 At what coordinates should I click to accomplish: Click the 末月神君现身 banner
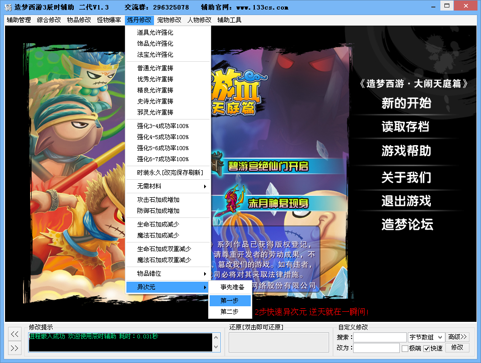click(x=278, y=203)
